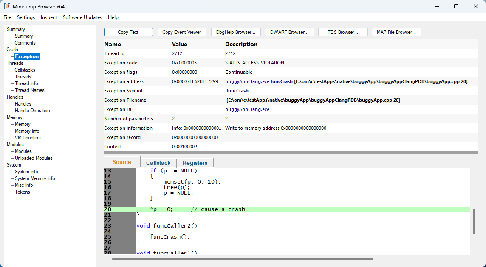Click the Thread id row
486x267 pixels.
click(x=291, y=53)
